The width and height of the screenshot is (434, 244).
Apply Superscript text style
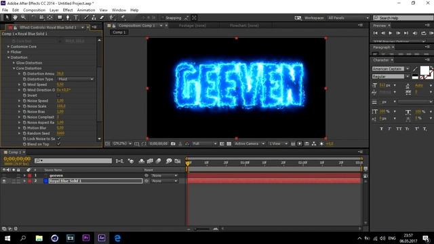coord(417,129)
